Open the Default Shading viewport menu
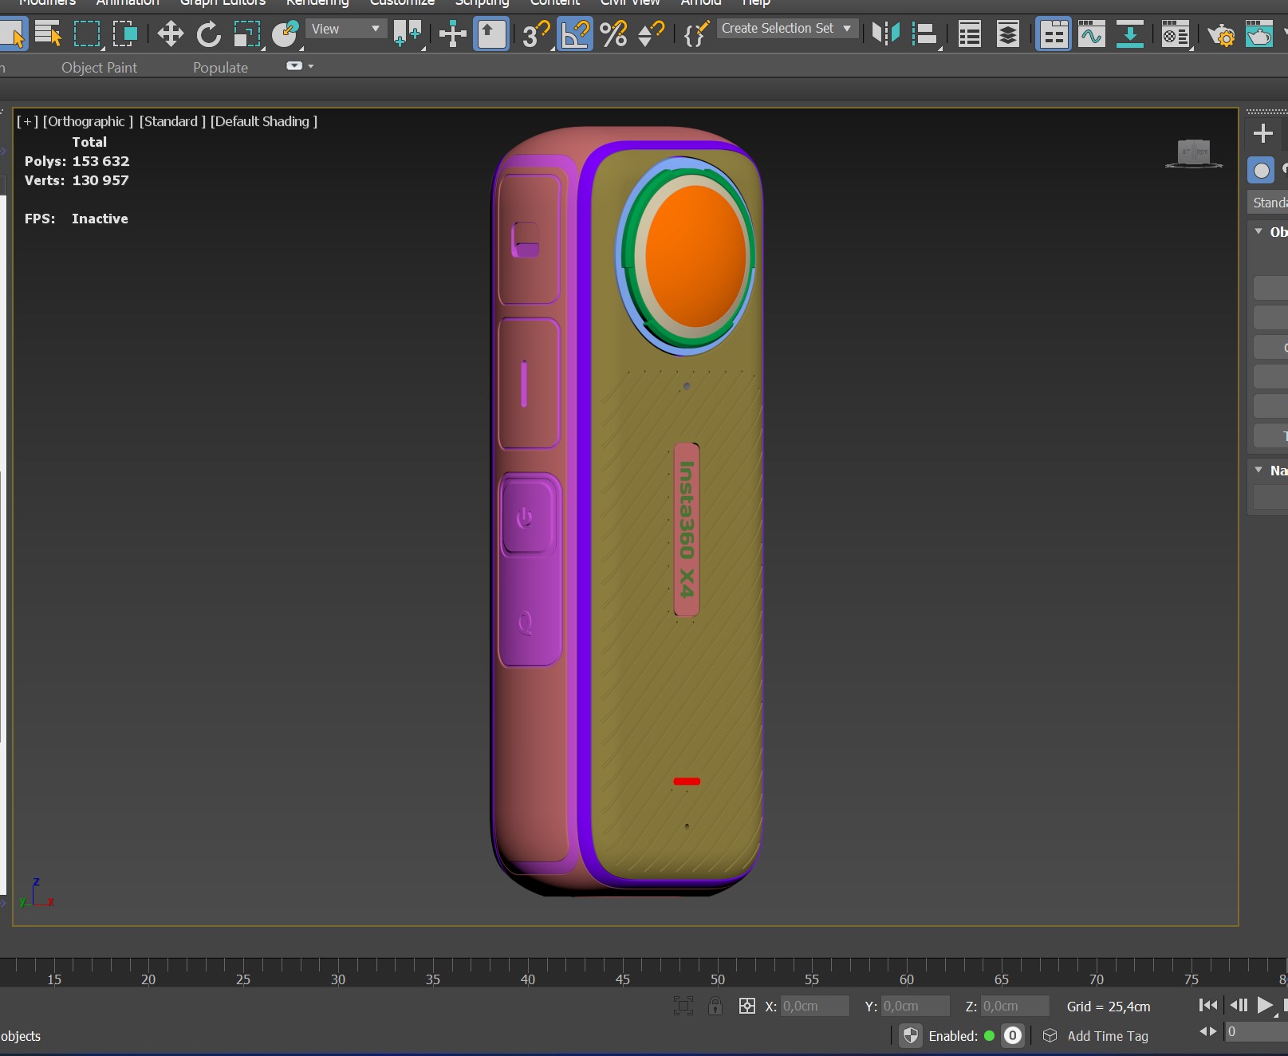The image size is (1288, 1056). coord(263,121)
